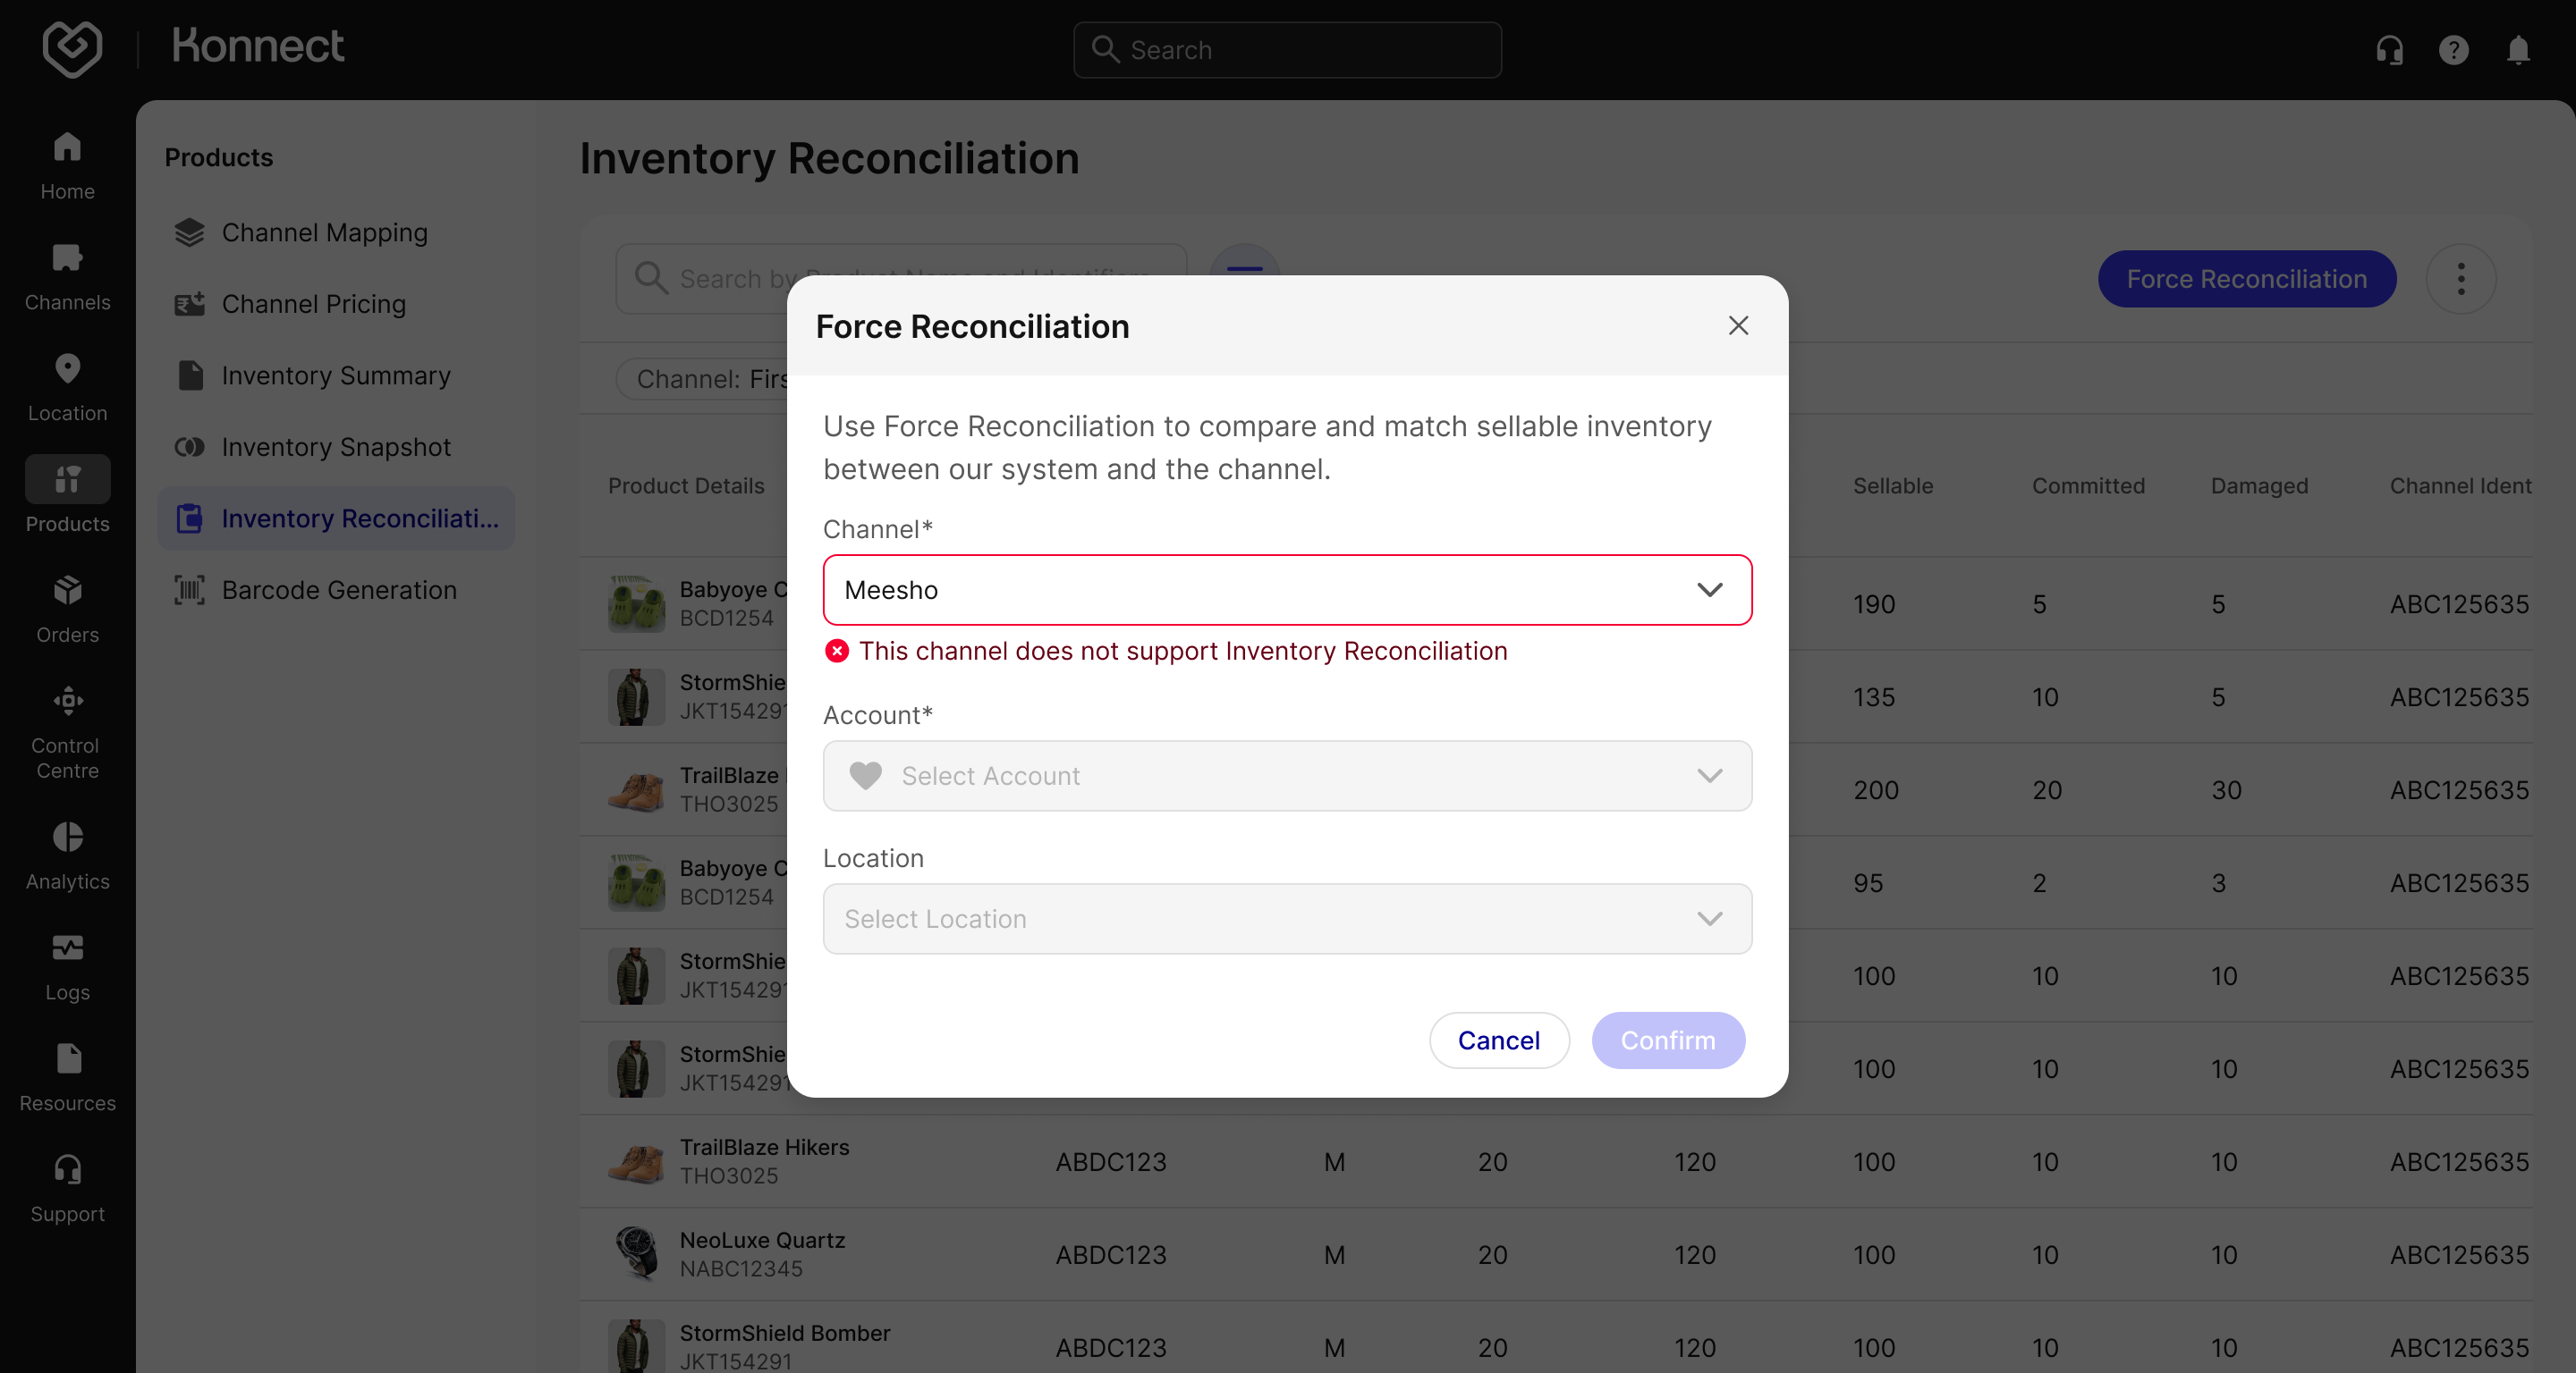This screenshot has width=2576, height=1373.
Task: Expand the Channel dropdown showing Meesho
Action: [x=1287, y=590]
